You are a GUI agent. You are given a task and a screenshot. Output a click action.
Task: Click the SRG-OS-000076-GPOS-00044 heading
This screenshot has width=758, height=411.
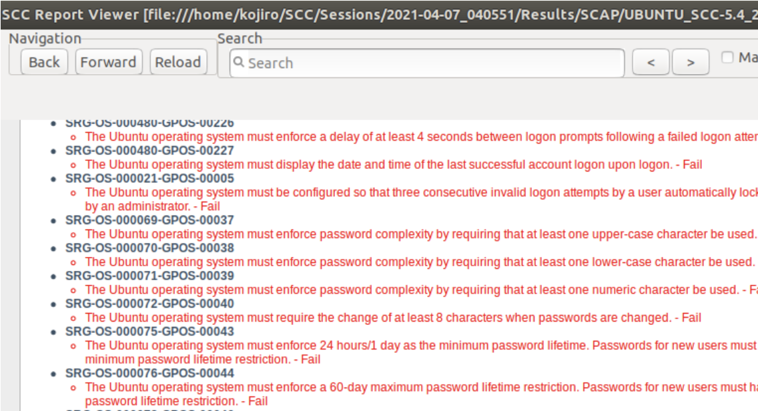click(149, 373)
